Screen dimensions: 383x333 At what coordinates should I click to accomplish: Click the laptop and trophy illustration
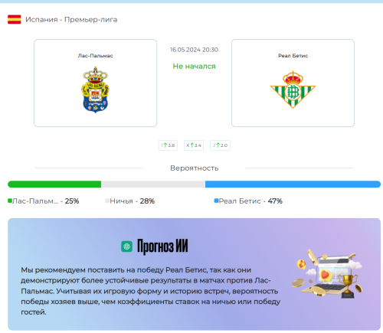click(327, 273)
